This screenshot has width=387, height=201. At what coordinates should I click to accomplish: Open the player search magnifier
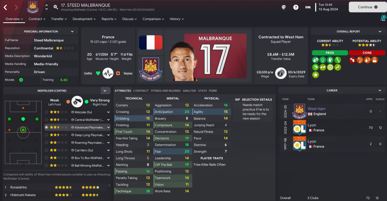tap(56, 7)
